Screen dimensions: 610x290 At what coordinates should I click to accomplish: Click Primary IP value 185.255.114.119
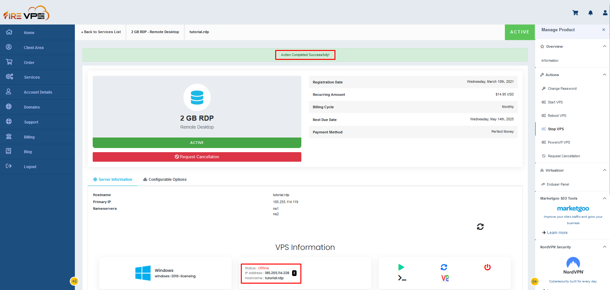[285, 202]
